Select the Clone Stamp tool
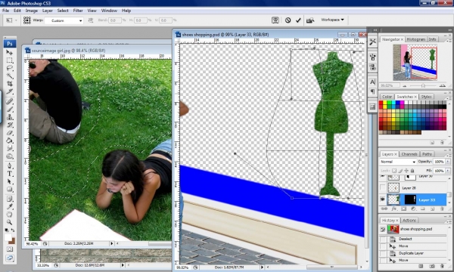This screenshot has height=272, width=454. pos(10,117)
